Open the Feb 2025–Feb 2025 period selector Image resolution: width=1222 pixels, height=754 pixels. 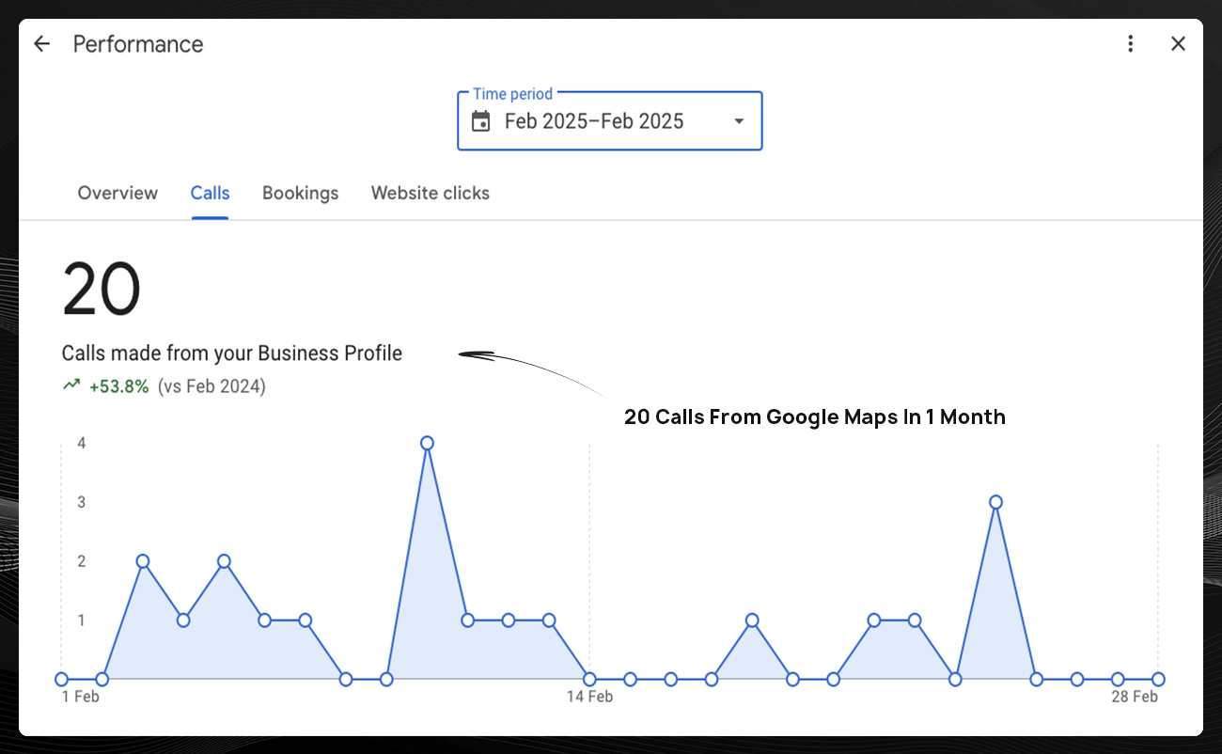tap(594, 121)
